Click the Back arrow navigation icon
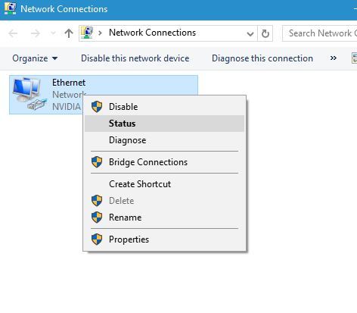Image resolution: width=357 pixels, height=313 pixels. click(x=13, y=33)
